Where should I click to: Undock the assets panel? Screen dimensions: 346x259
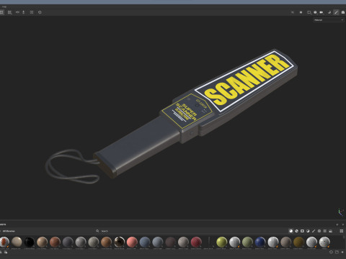click(x=337, y=224)
